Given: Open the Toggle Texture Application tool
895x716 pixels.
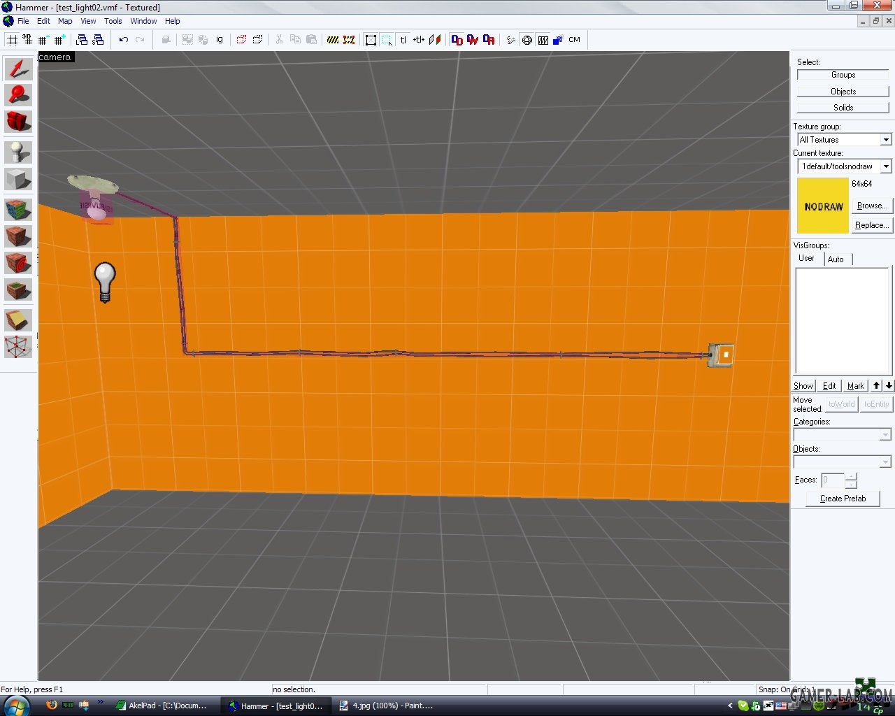Looking at the screenshot, I should pyautogui.click(x=18, y=209).
